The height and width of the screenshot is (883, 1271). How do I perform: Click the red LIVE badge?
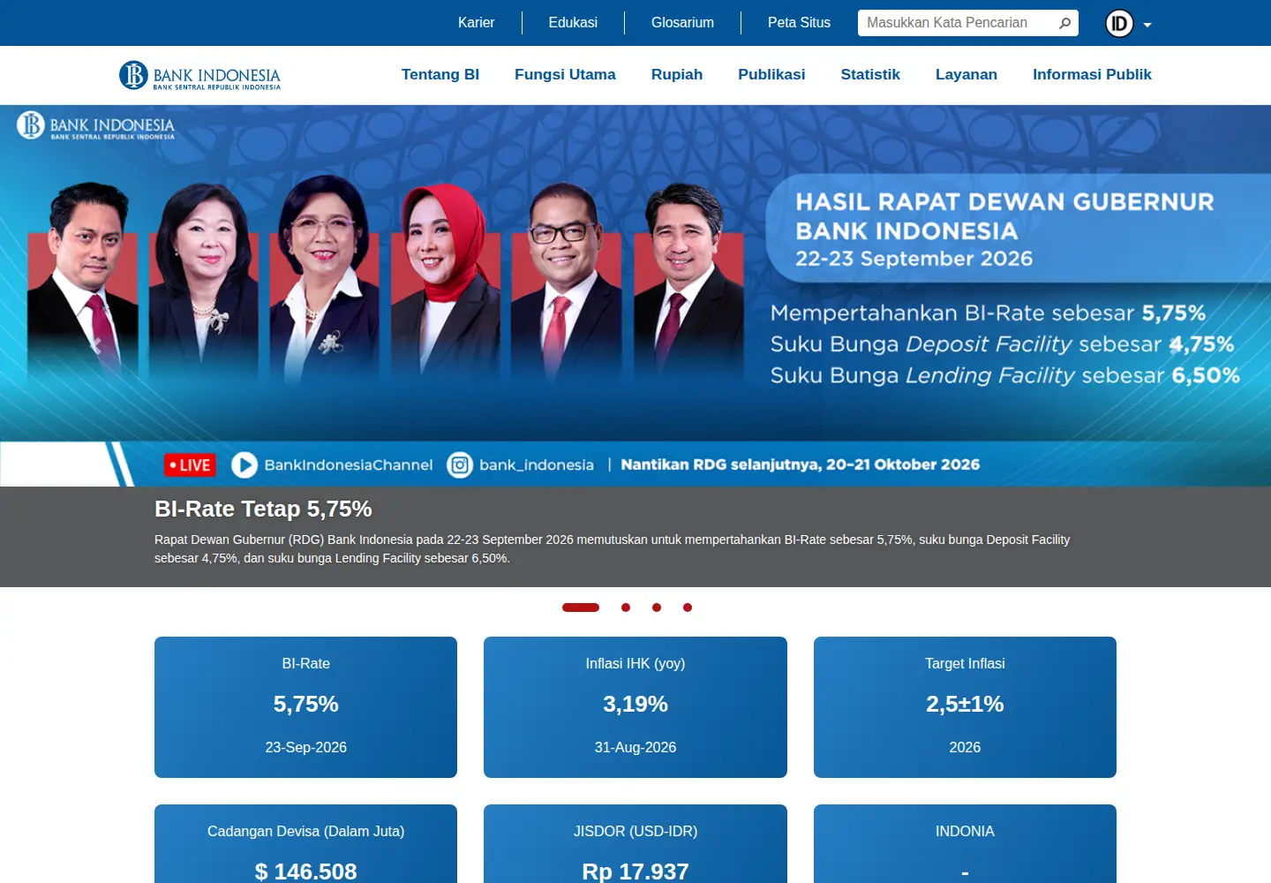point(190,465)
